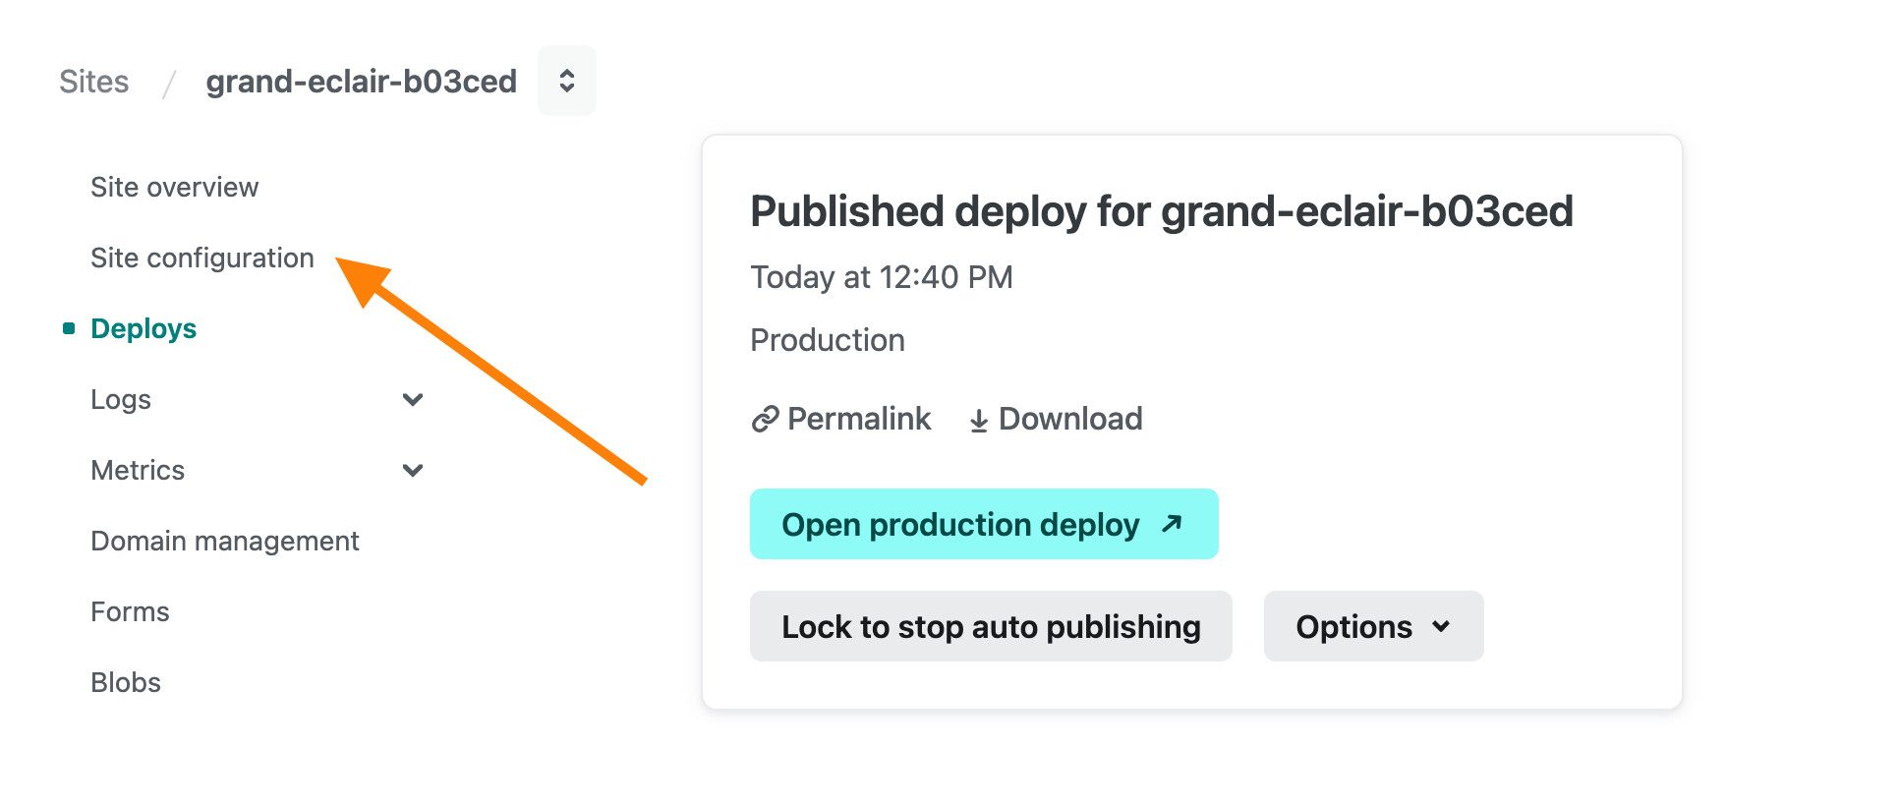The image size is (1899, 806).
Task: Click the grand-eclair-b03ced breadcrumb name
Action: click(361, 82)
